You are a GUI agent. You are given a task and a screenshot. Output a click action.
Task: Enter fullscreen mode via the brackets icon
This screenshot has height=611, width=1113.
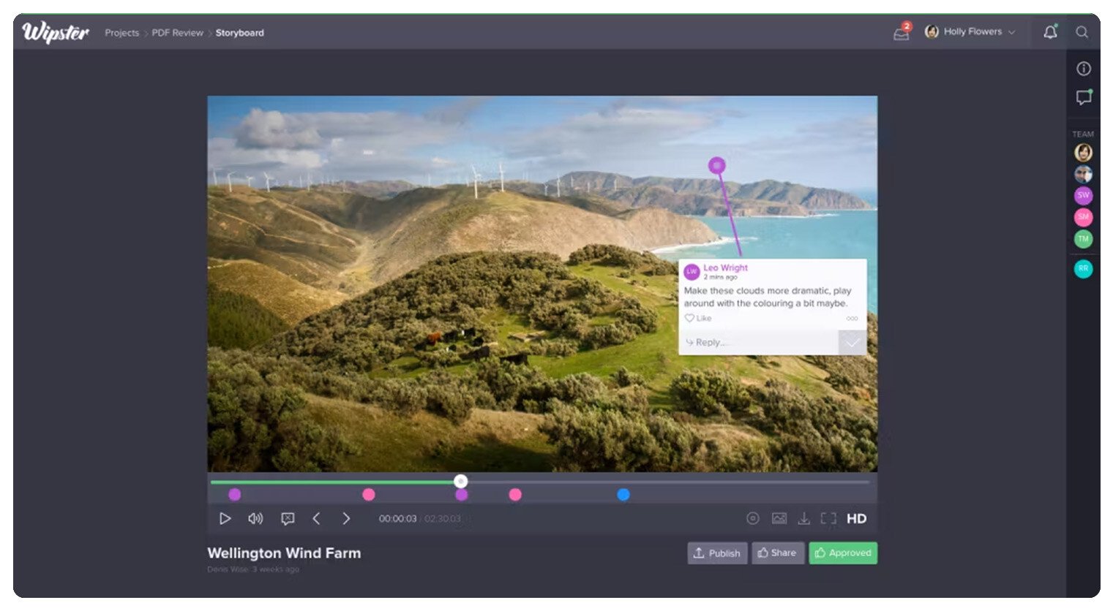[x=828, y=519]
